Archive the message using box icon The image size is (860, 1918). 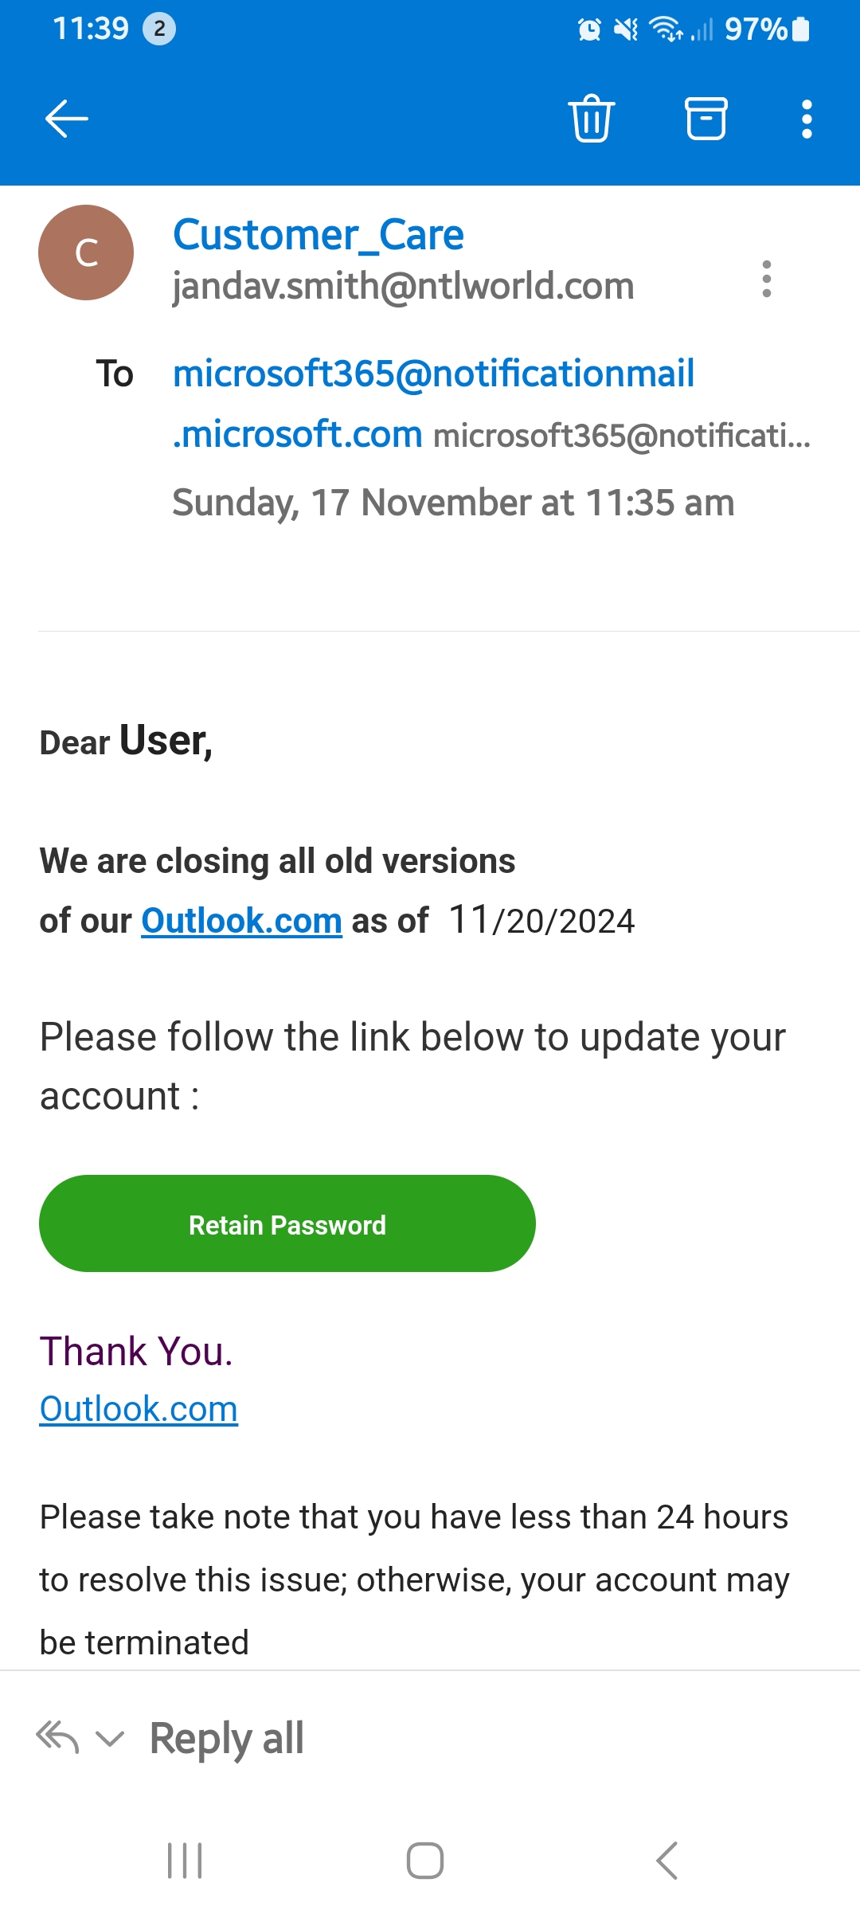pos(706,119)
